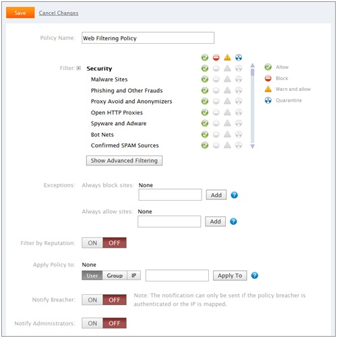Select the IP tab for policy target
Viewport: 337px width, 338px height.
133,275
